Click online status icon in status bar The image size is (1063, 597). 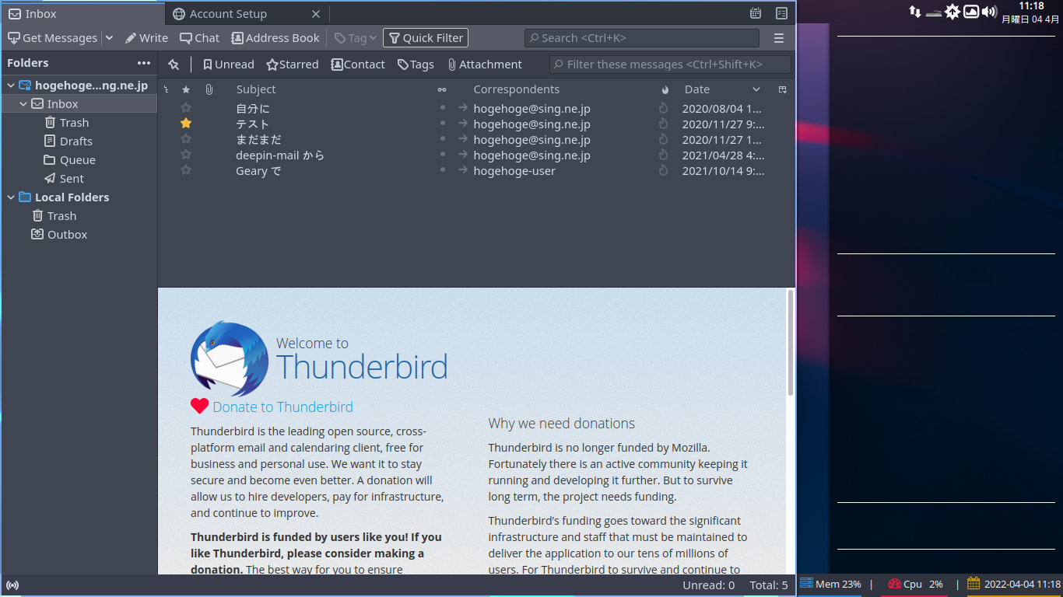[12, 585]
